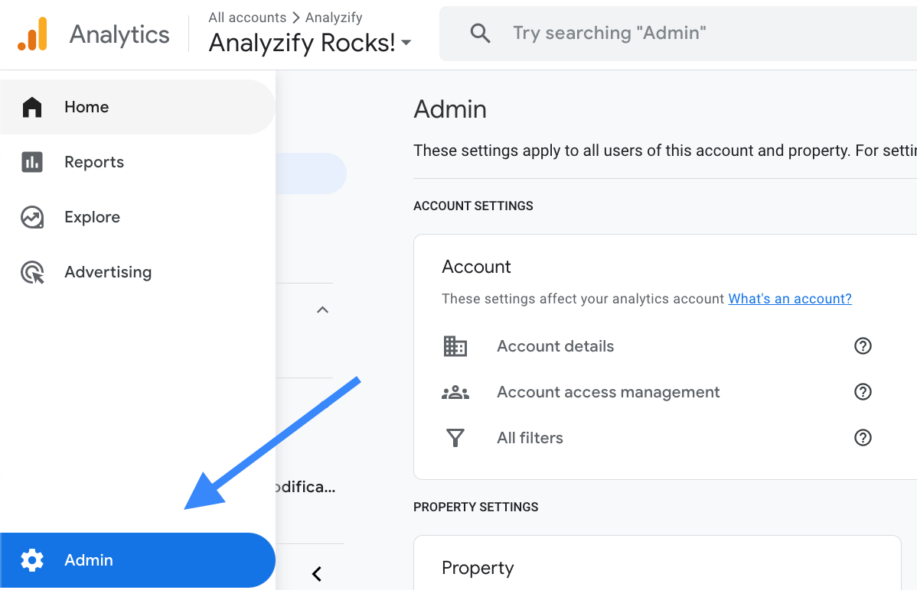Open the Analyzify Rocks! property dropdown
917x590 pixels.
pos(310,43)
